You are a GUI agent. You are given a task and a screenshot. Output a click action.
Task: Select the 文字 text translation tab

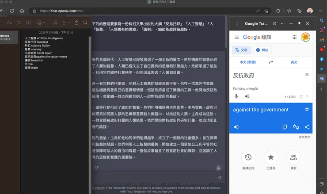[241, 50]
